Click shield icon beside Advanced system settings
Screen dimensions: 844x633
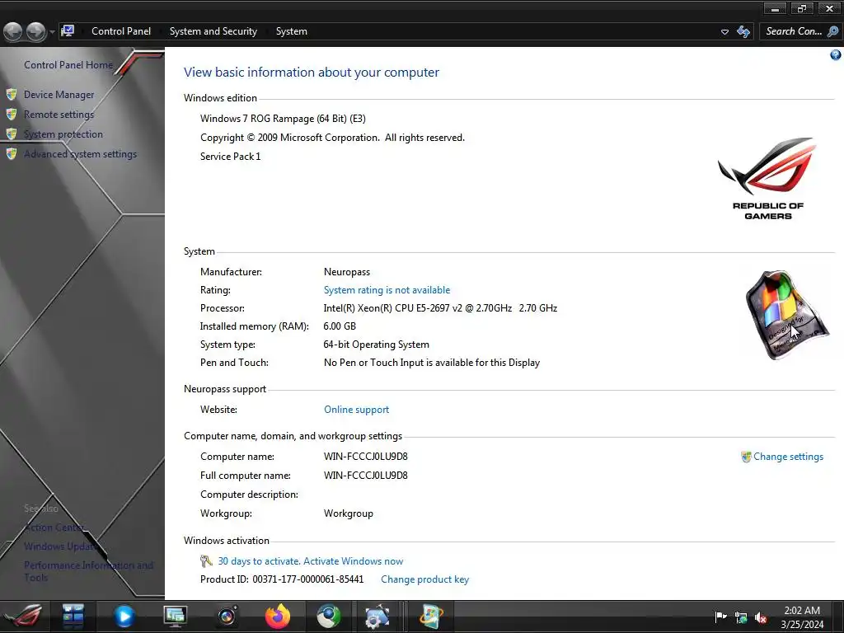[12, 154]
